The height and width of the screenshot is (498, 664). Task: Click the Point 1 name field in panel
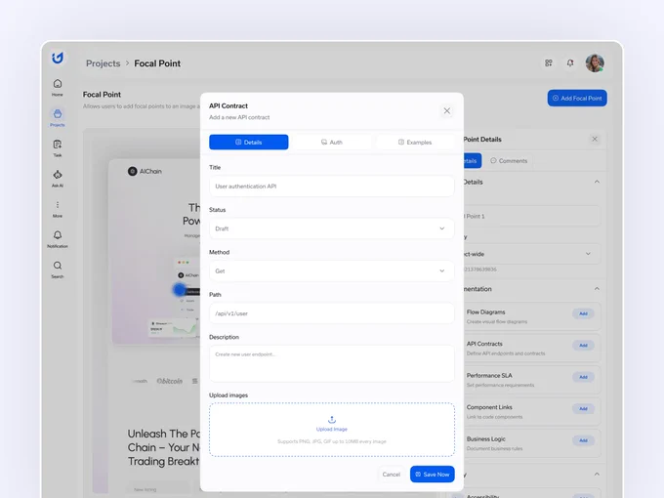coord(531,216)
